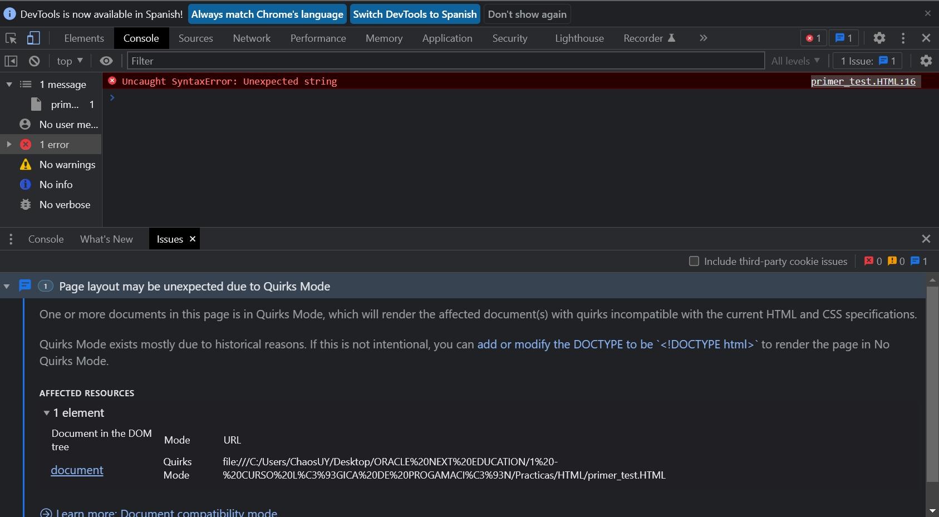Image resolution: width=939 pixels, height=517 pixels.
Task: Open the Elements panel tab
Action: click(x=84, y=38)
